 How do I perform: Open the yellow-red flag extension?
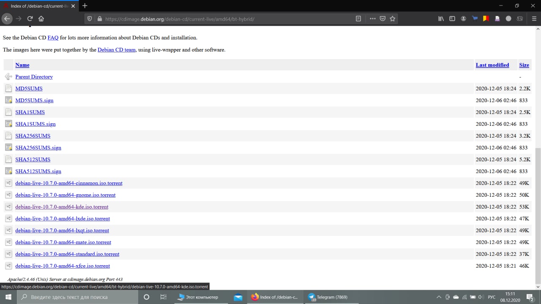coord(486,19)
